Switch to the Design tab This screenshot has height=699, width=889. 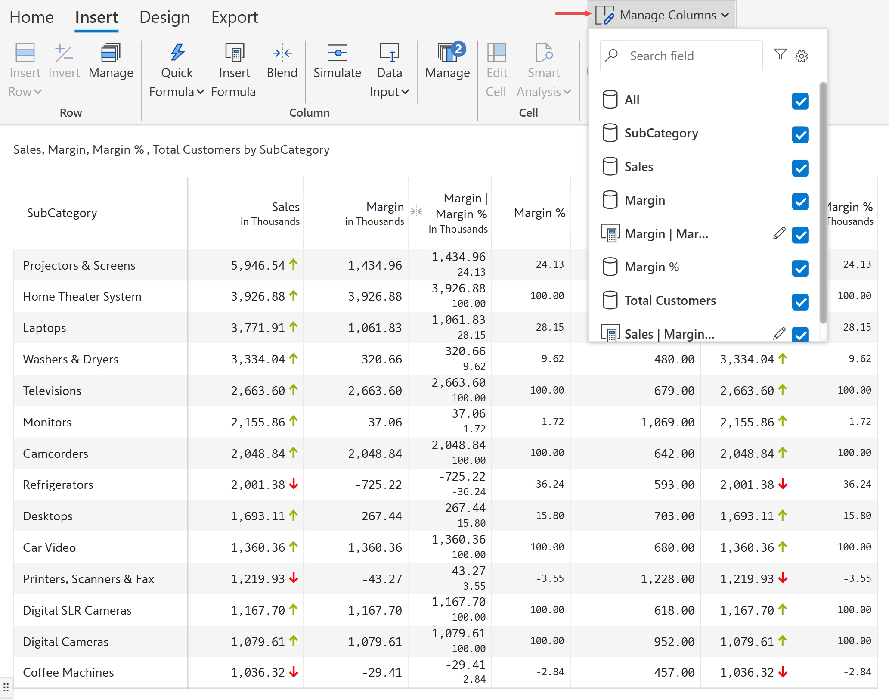[164, 17]
